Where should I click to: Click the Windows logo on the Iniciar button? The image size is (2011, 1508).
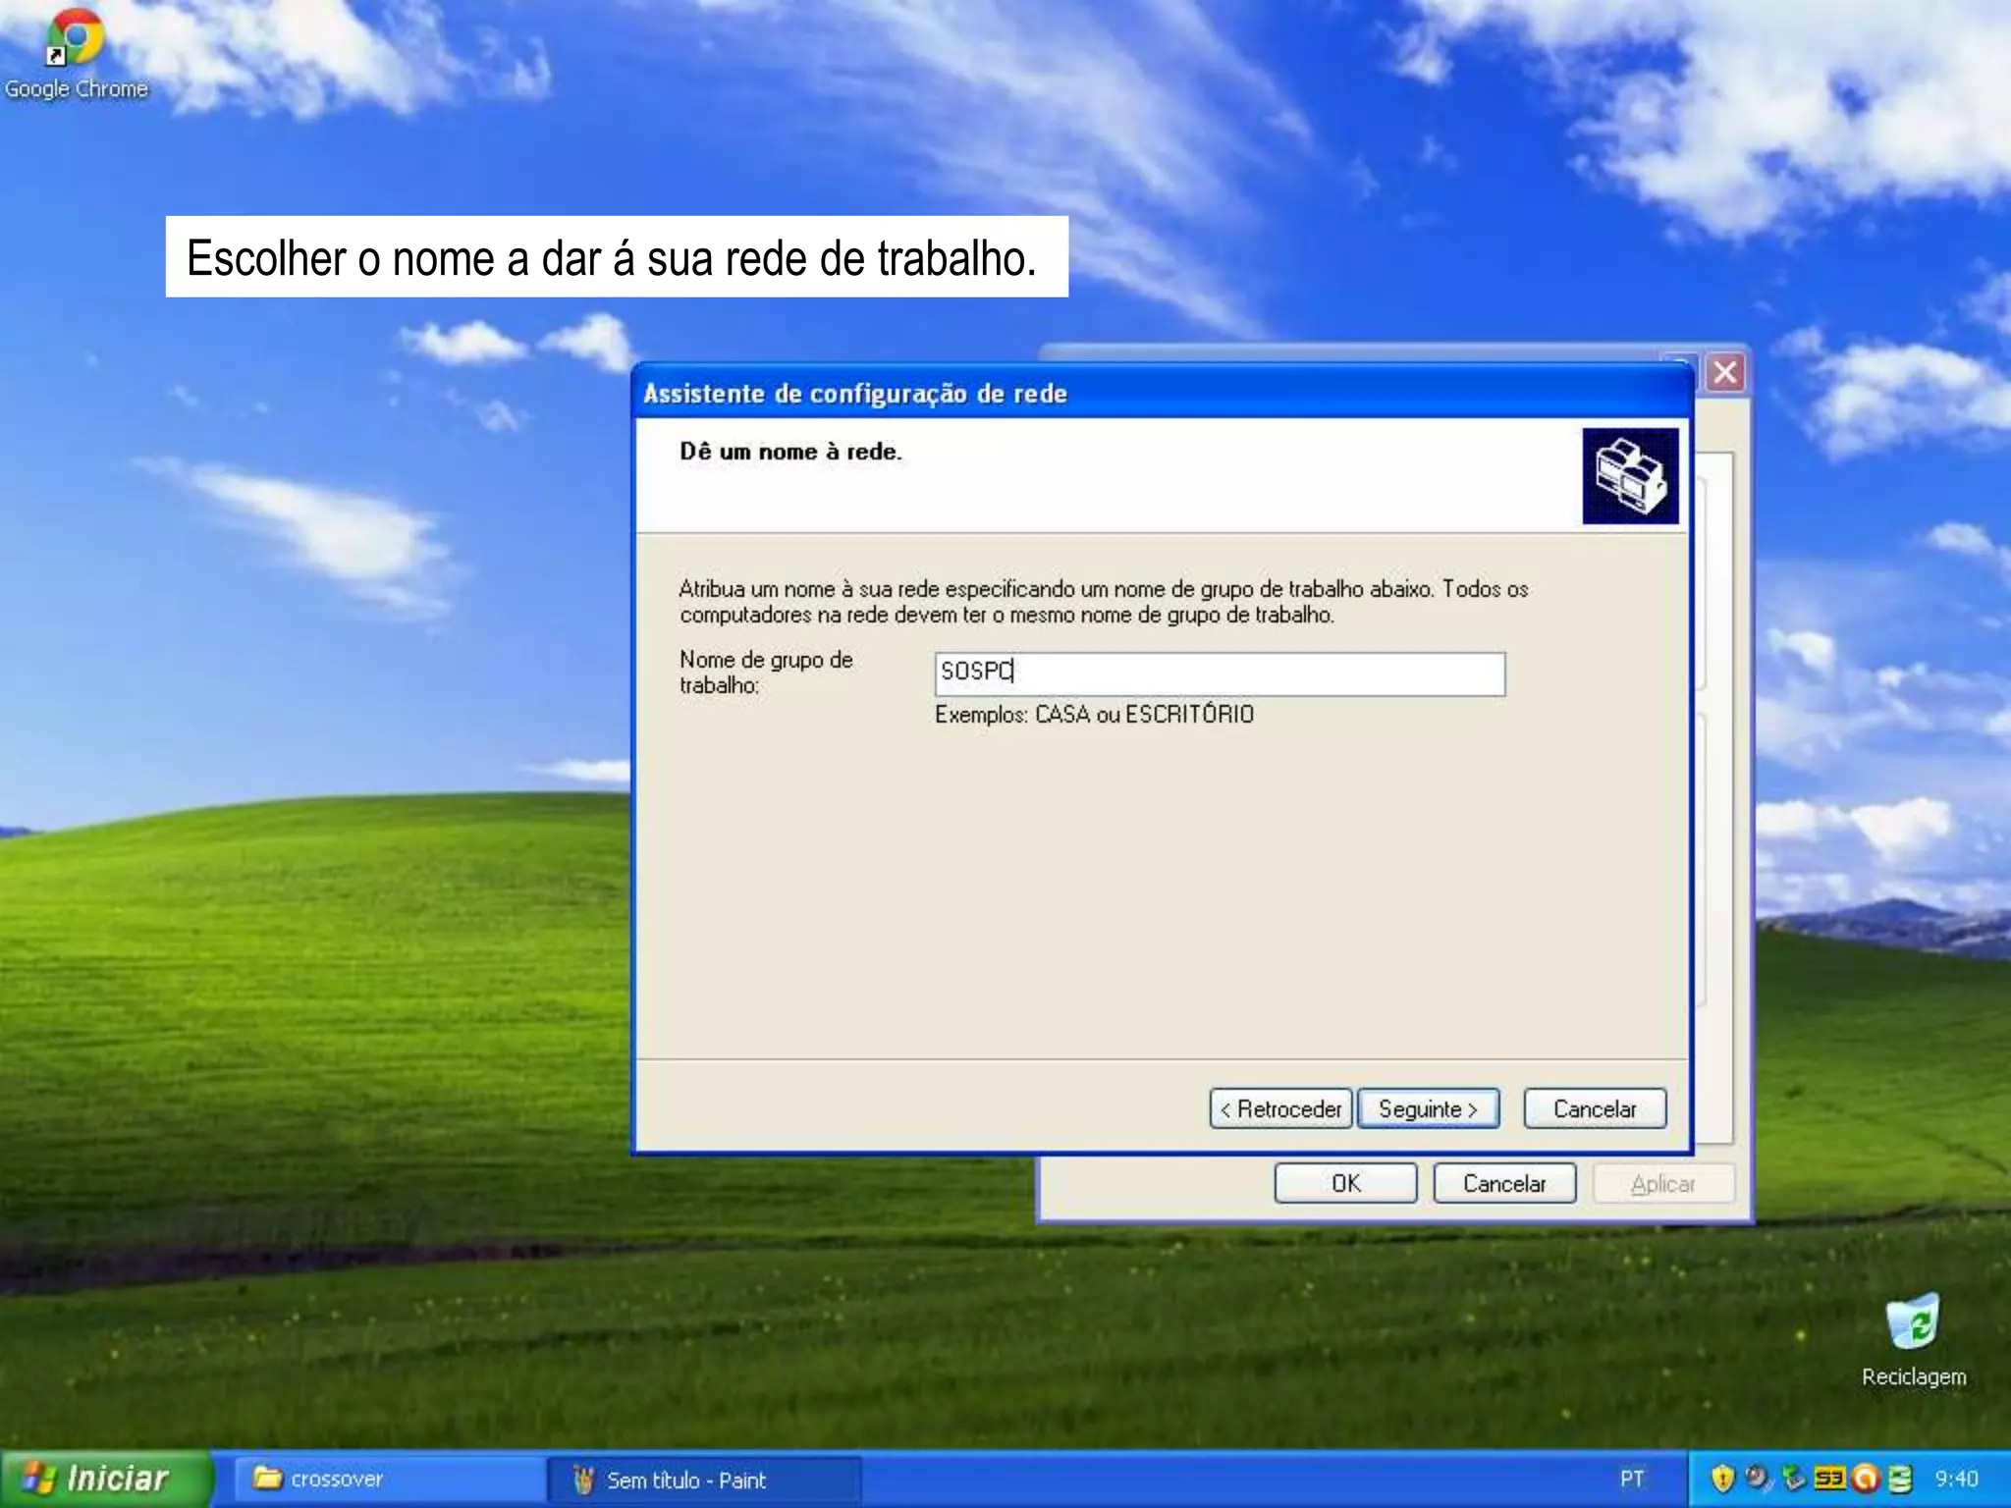[39, 1479]
